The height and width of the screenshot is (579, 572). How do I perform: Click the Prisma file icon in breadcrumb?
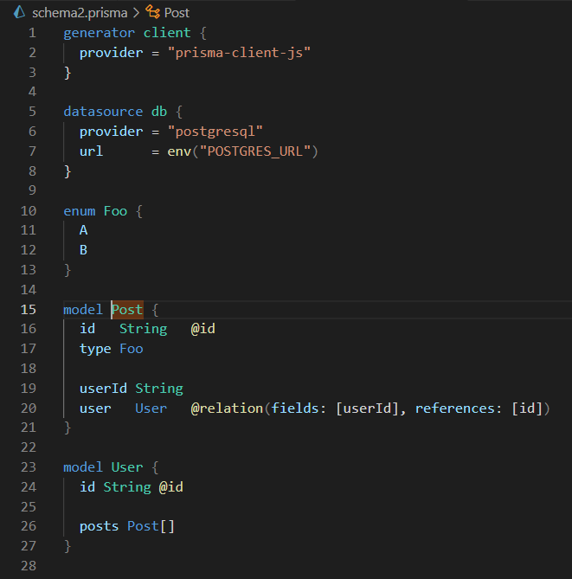click(19, 12)
